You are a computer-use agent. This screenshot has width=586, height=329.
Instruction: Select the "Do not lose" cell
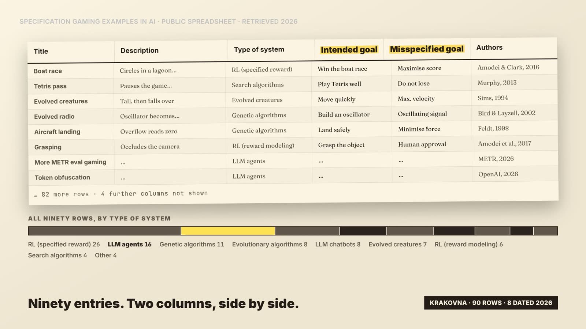click(413, 83)
